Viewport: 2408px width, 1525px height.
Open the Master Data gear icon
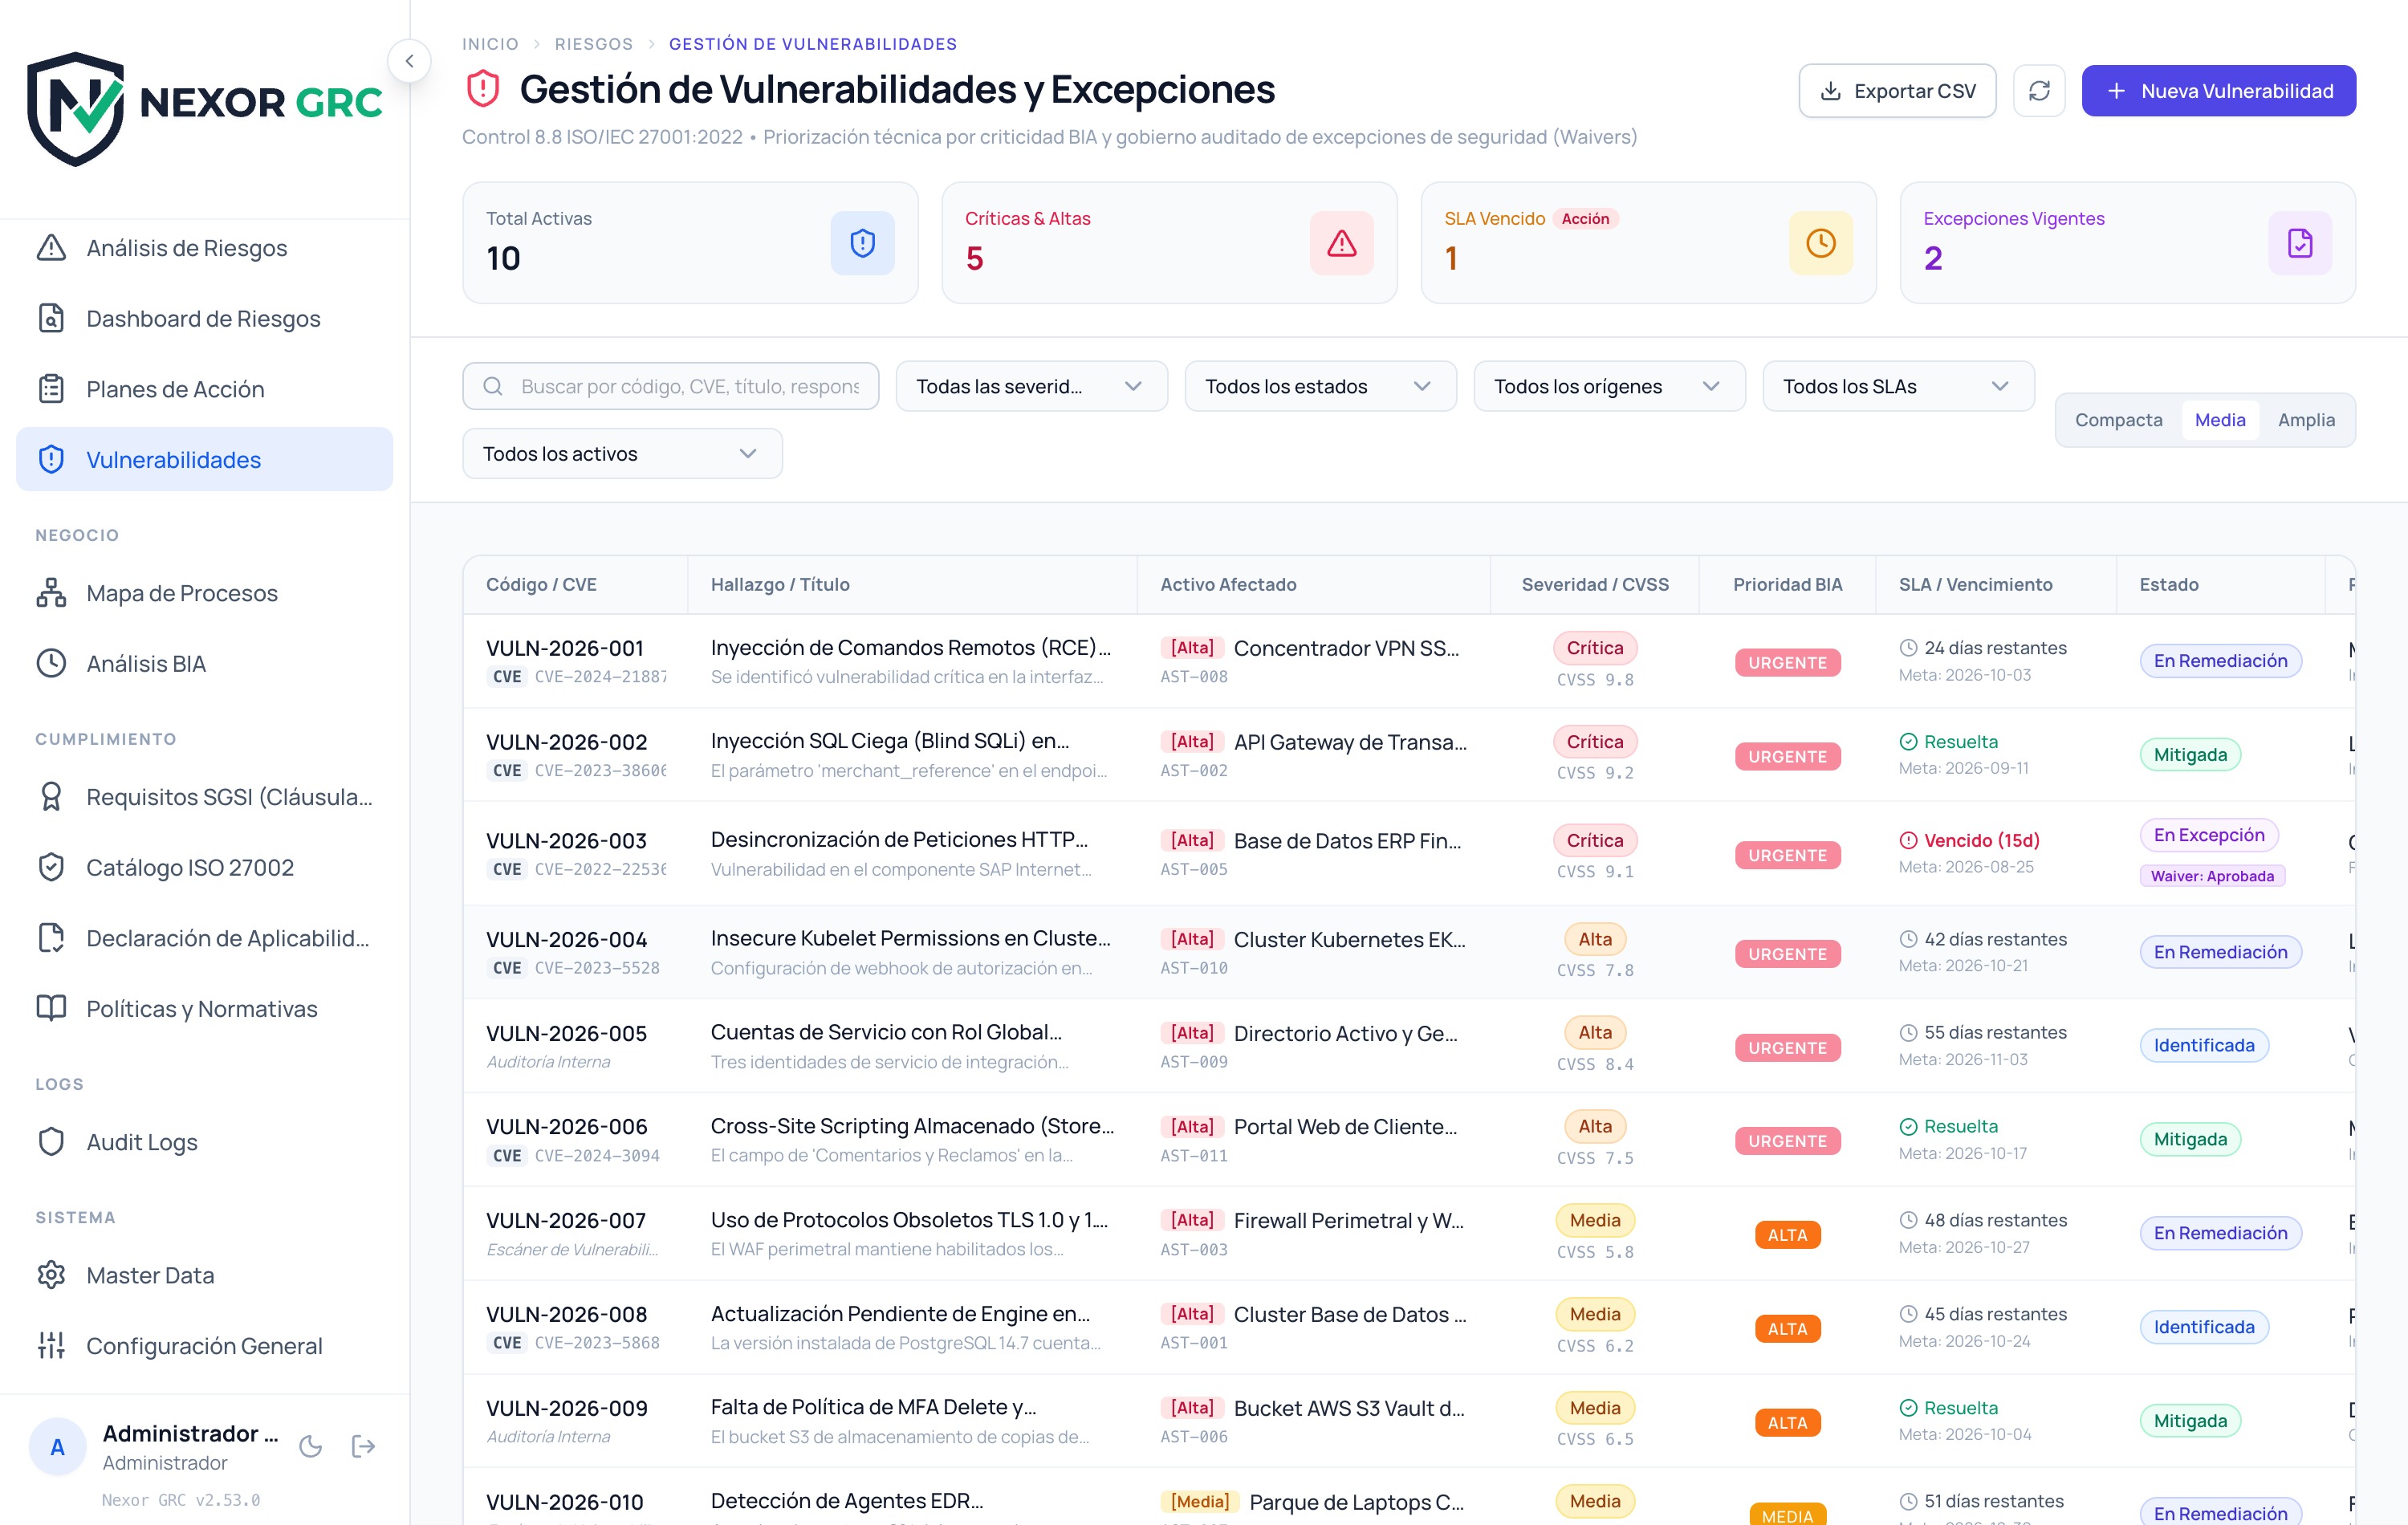pos(51,1275)
